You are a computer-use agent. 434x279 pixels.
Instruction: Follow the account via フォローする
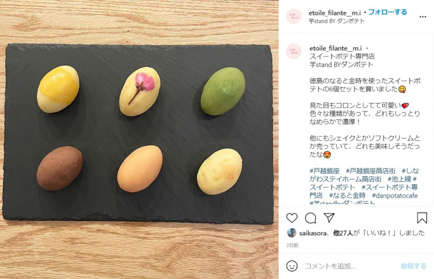(x=387, y=12)
